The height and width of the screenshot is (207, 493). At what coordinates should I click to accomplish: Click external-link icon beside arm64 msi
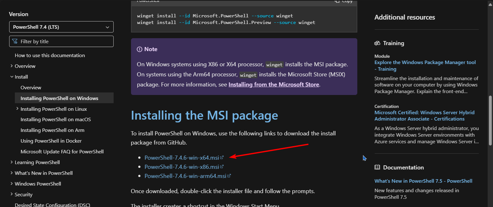(229, 176)
